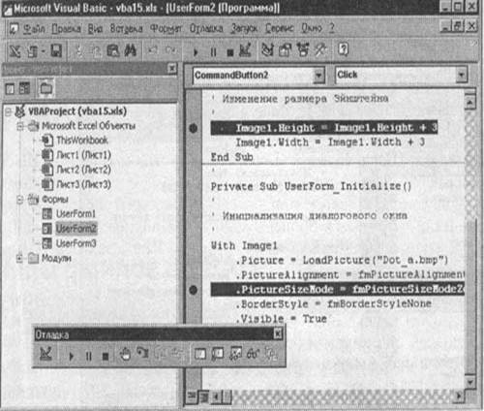Collapse the Microsoft Excel Объекты folder

point(20,126)
